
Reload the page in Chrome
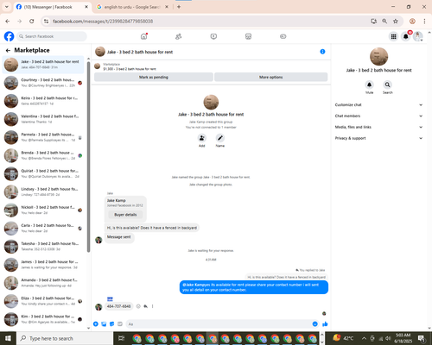point(32,21)
